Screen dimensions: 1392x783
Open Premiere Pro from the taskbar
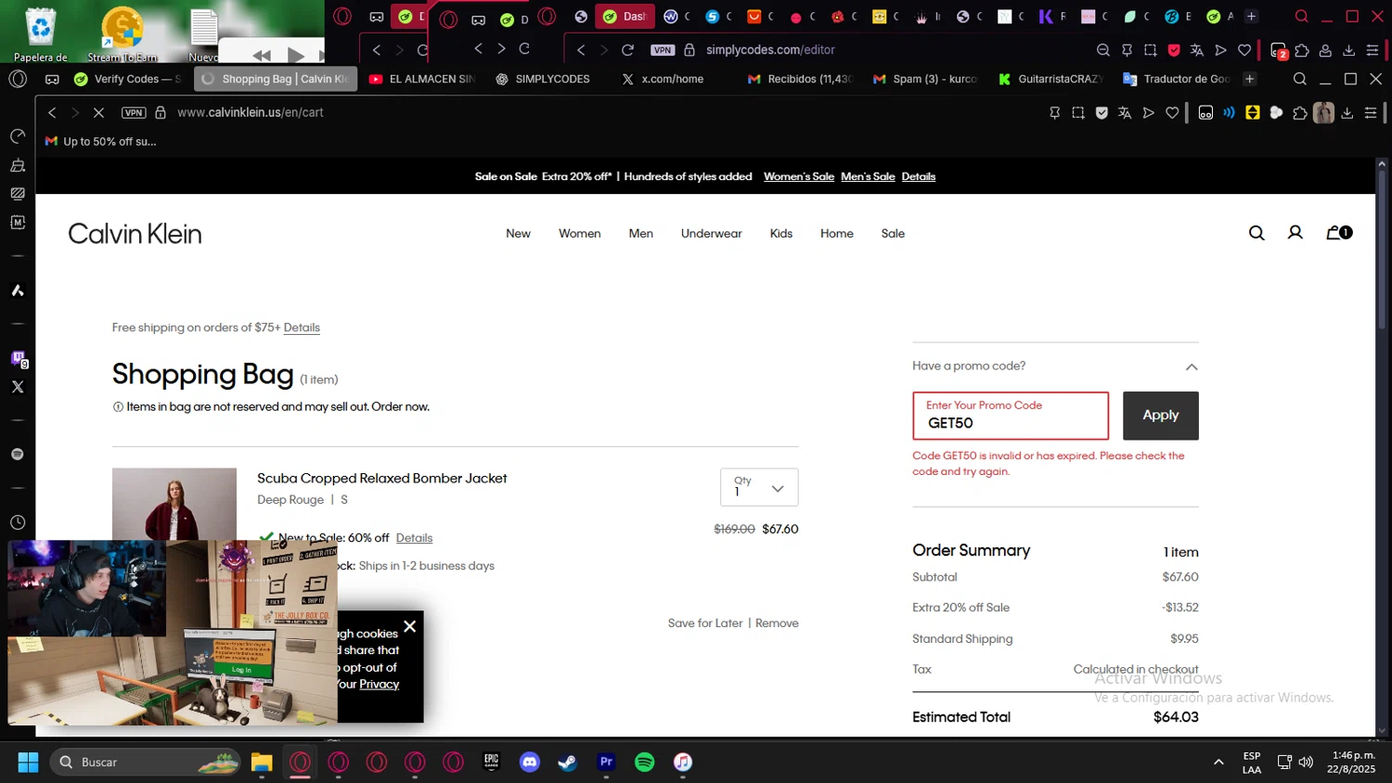pyautogui.click(x=606, y=762)
